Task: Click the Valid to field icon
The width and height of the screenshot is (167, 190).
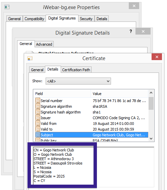Action: pos(38,129)
